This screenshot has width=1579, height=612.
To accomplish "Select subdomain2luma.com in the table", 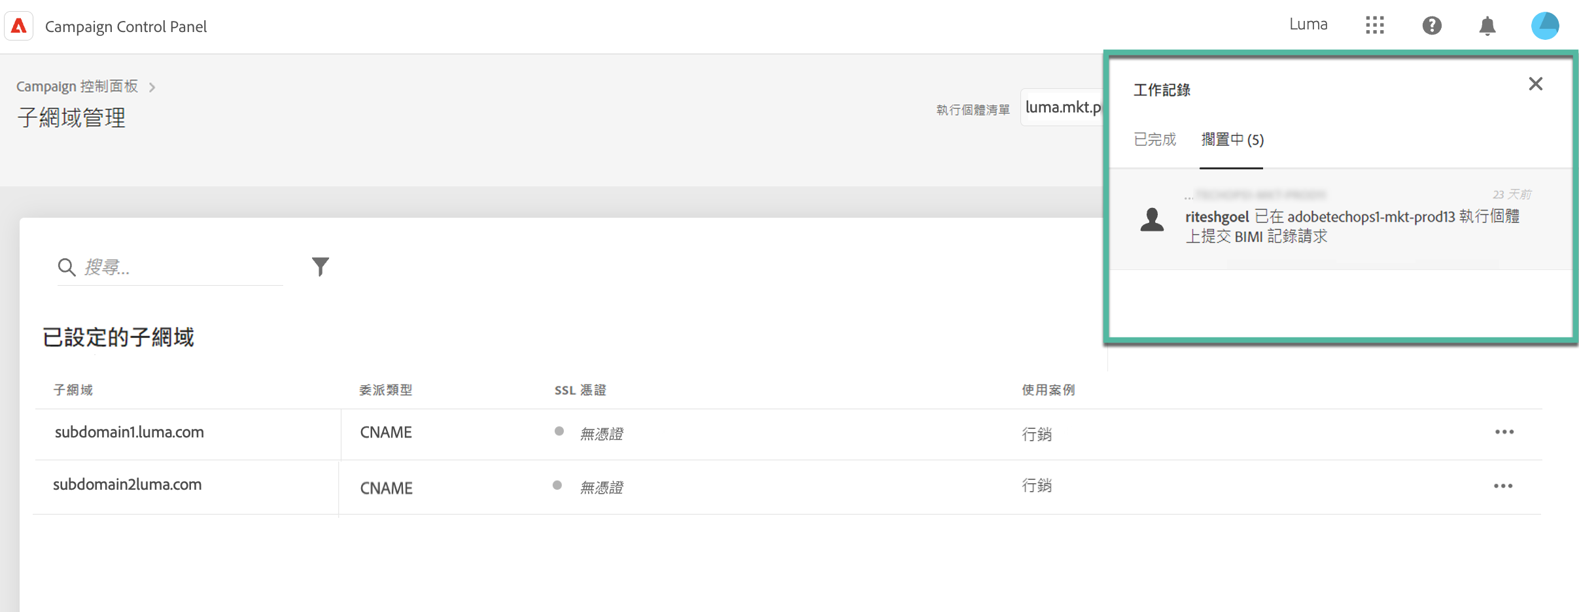I will coord(128,484).
